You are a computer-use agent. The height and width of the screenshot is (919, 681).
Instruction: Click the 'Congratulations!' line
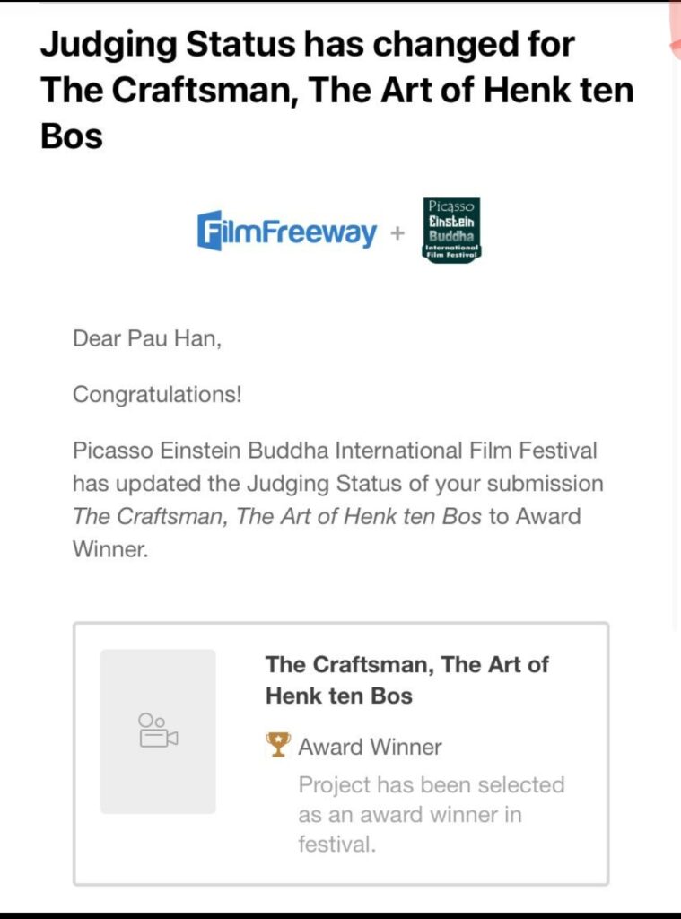[157, 394]
